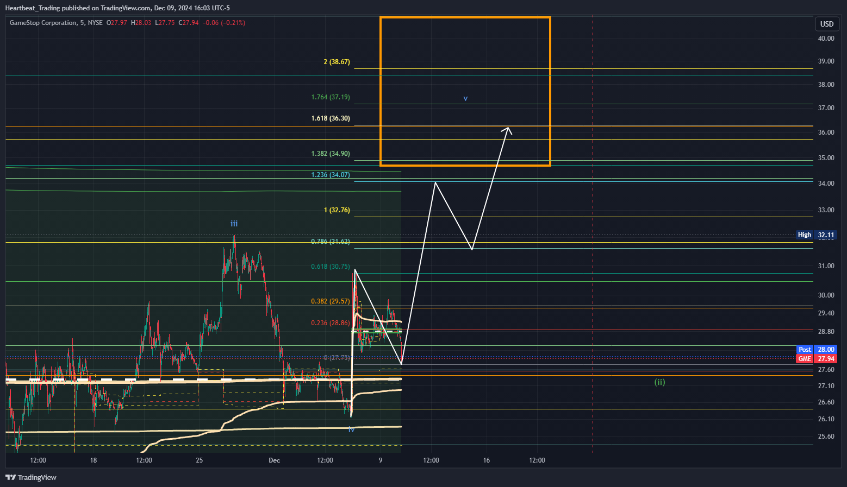Click the GME 27.94 price label
847x487 pixels.
pos(817,359)
